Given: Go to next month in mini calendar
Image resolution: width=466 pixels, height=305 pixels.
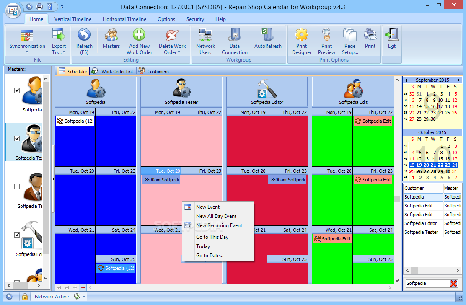Looking at the screenshot, I should click(458, 80).
